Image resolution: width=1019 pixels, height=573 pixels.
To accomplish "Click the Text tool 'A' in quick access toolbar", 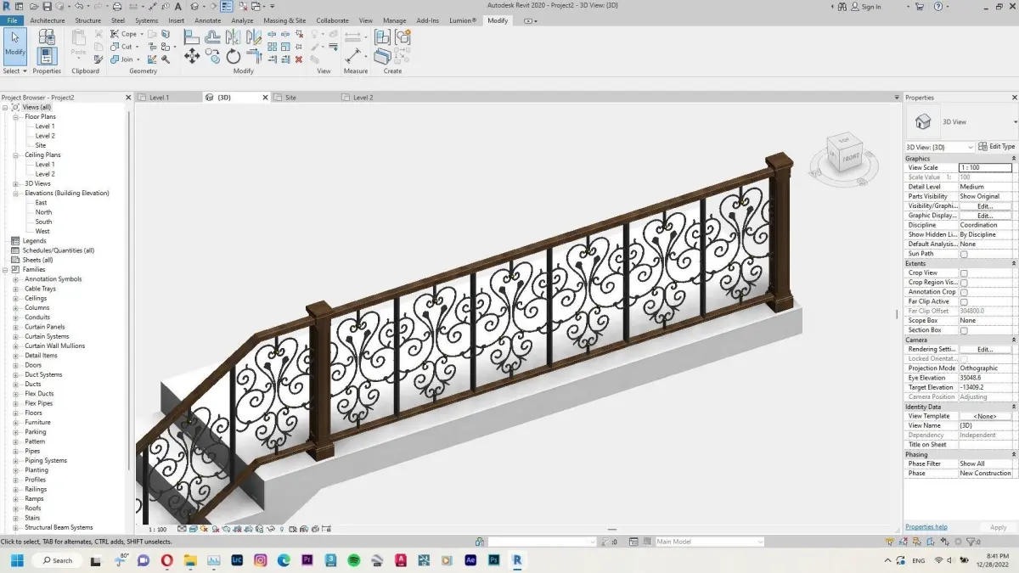I will coord(177,7).
